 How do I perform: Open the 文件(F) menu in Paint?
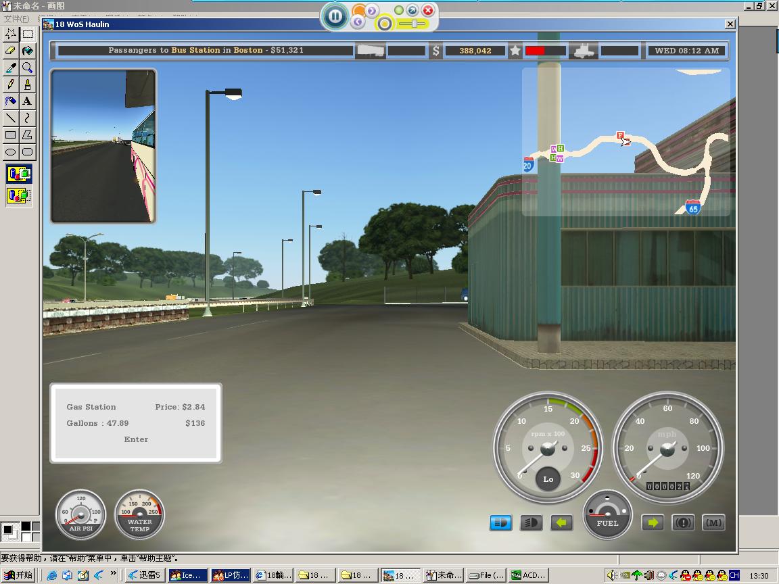(x=16, y=18)
